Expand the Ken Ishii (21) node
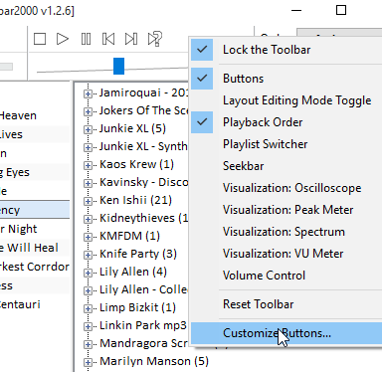 (x=88, y=201)
